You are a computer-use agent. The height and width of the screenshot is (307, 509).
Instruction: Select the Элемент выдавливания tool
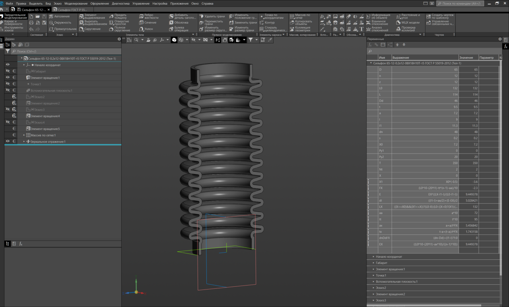92,17
